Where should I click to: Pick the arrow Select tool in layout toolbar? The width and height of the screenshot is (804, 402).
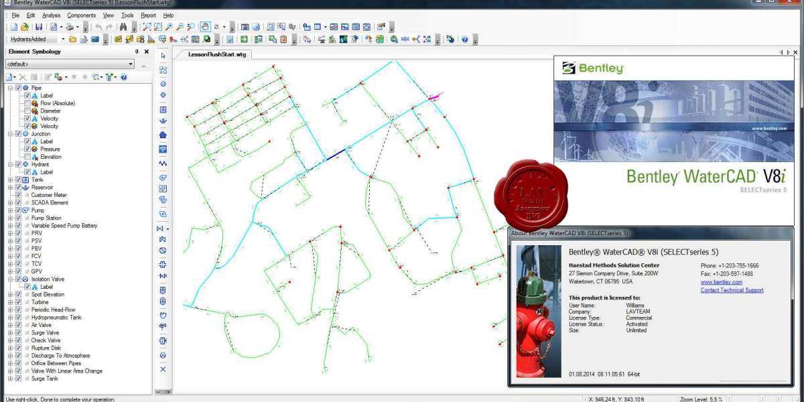[x=163, y=56]
